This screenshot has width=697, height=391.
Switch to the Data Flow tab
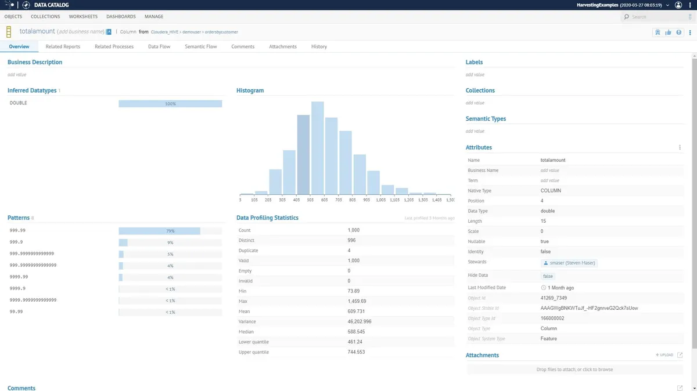tap(159, 46)
